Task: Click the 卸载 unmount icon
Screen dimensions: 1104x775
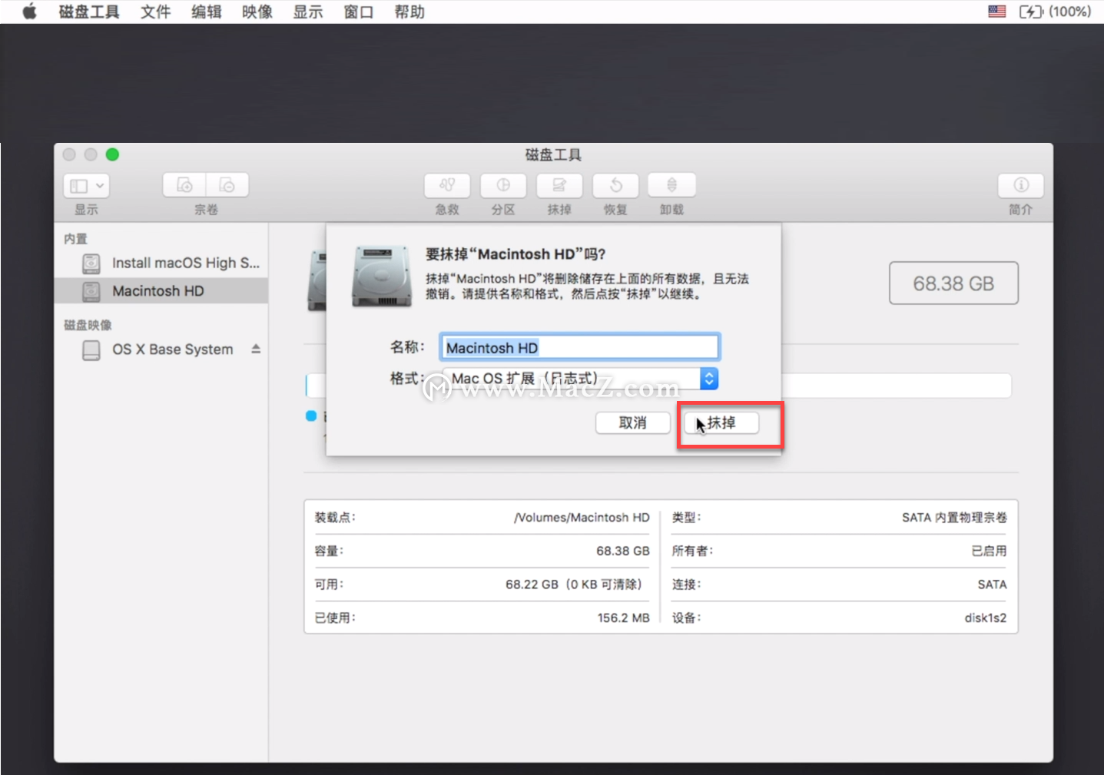Action: (x=671, y=185)
